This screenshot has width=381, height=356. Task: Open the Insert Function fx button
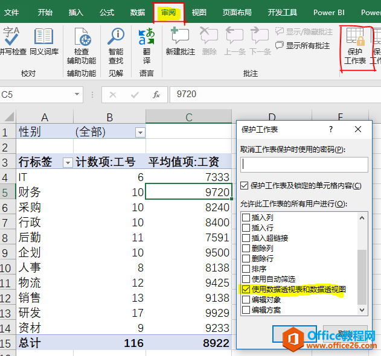click(156, 95)
